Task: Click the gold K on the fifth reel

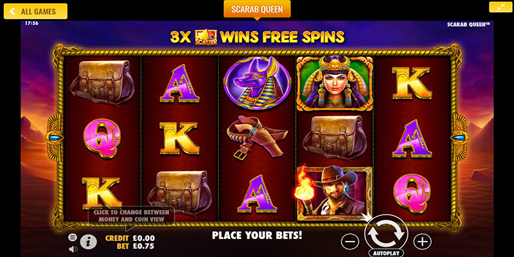Action: point(412,83)
